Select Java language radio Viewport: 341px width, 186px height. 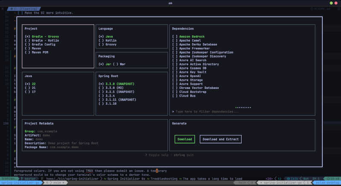(x=106, y=37)
